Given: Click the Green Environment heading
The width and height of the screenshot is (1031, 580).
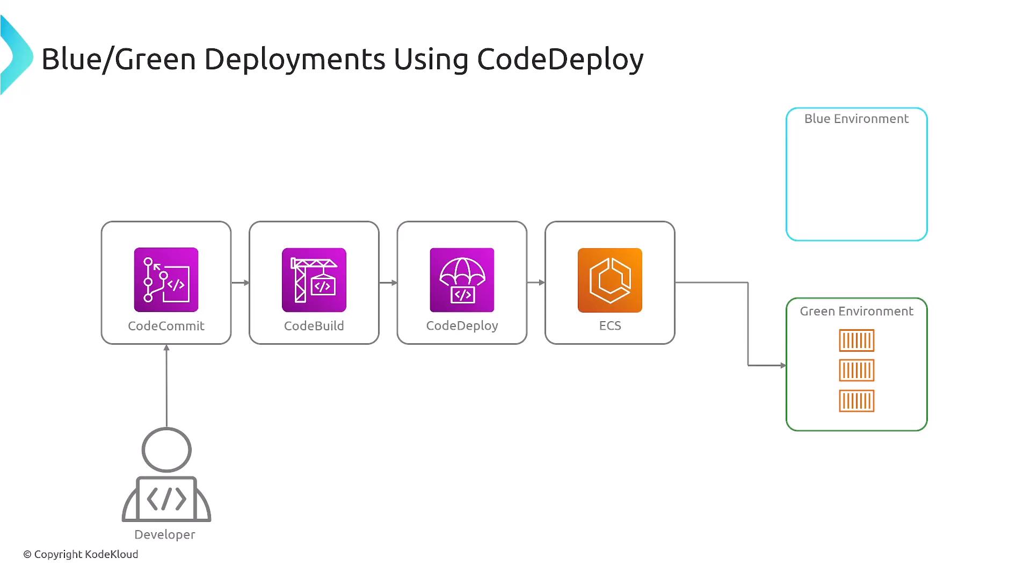Looking at the screenshot, I should tap(856, 311).
